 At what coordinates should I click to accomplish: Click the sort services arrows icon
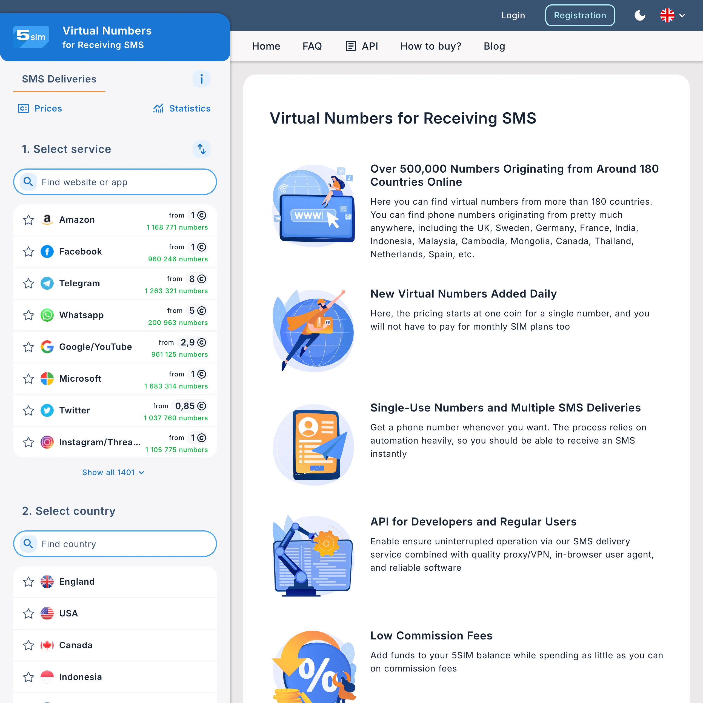coord(201,149)
